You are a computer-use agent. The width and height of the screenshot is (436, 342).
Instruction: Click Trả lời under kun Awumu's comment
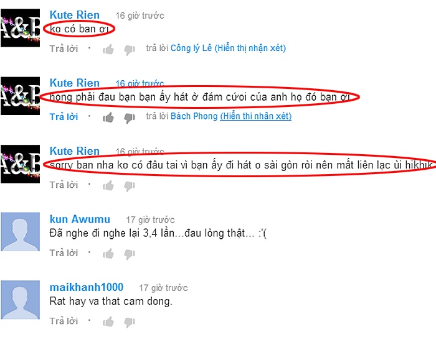[64, 253]
